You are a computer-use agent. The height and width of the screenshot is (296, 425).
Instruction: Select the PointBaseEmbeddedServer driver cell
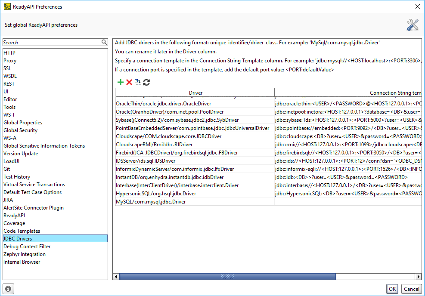(x=195, y=128)
